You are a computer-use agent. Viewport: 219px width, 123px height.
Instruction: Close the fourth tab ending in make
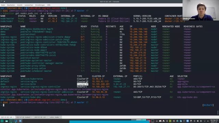coord(60,117)
